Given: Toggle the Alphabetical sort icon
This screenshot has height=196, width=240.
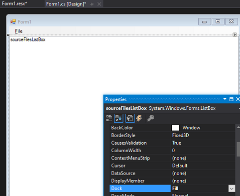Looking at the screenshot, I should (x=119, y=118).
